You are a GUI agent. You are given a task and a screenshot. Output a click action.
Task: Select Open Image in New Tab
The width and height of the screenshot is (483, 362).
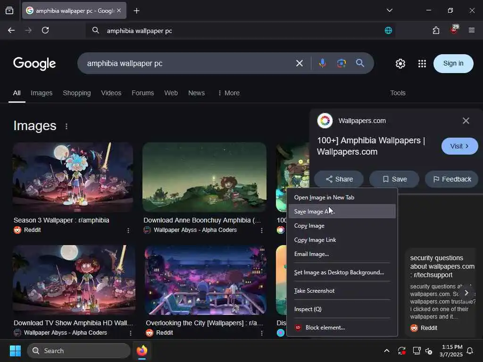[342, 197]
